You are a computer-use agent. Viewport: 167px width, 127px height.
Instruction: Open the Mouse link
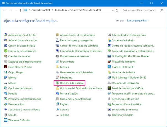12,83
